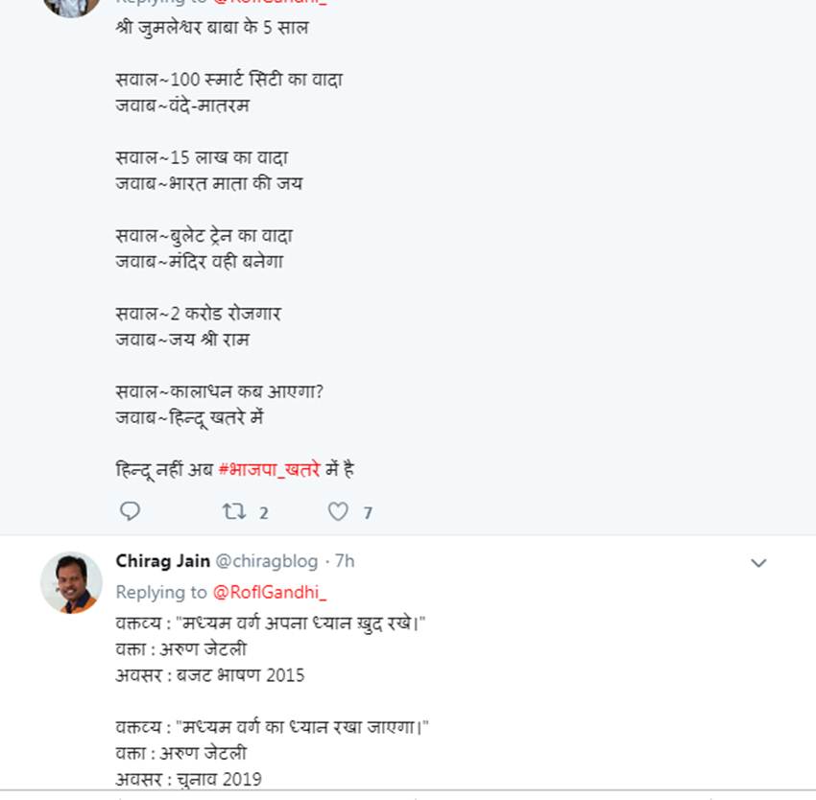This screenshot has height=800, width=816.
Task: Retweet the tweet about जुमलेश्वर बाबा
Action: pyautogui.click(x=233, y=512)
